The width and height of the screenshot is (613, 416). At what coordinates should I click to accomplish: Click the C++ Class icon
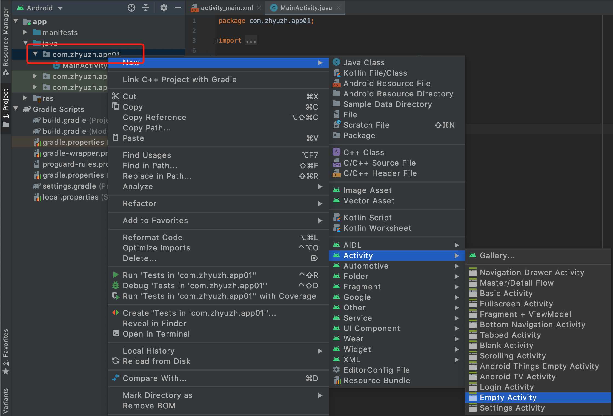(336, 152)
